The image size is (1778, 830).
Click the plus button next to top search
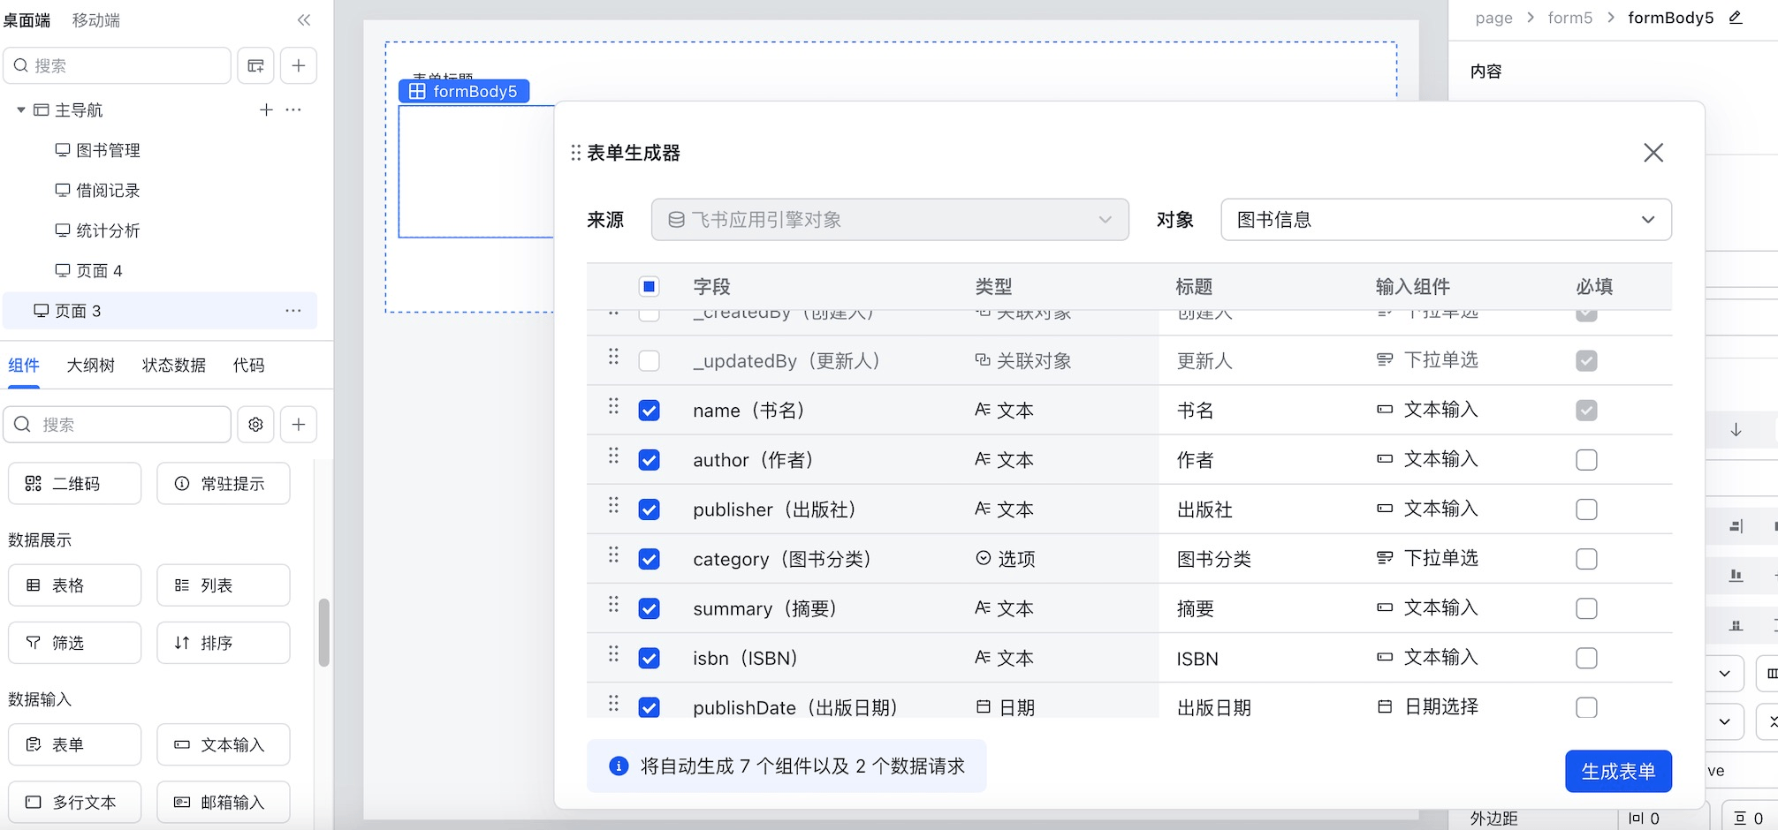[299, 65]
